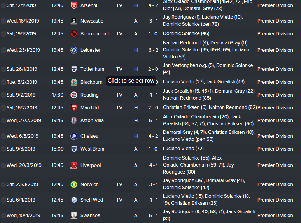Open Bournemouth via its club badge

(x=74, y=34)
